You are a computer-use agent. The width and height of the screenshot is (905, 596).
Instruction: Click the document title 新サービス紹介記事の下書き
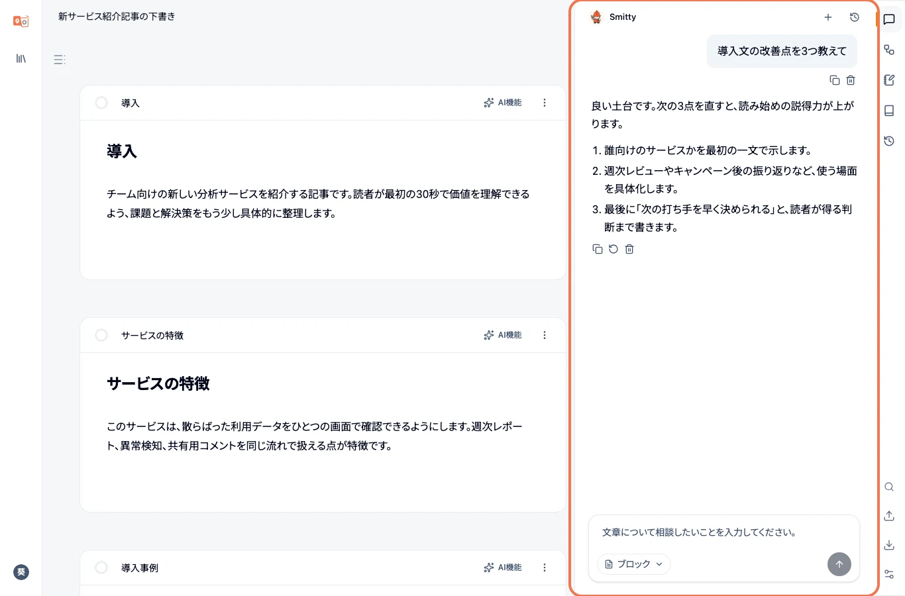pyautogui.click(x=117, y=17)
